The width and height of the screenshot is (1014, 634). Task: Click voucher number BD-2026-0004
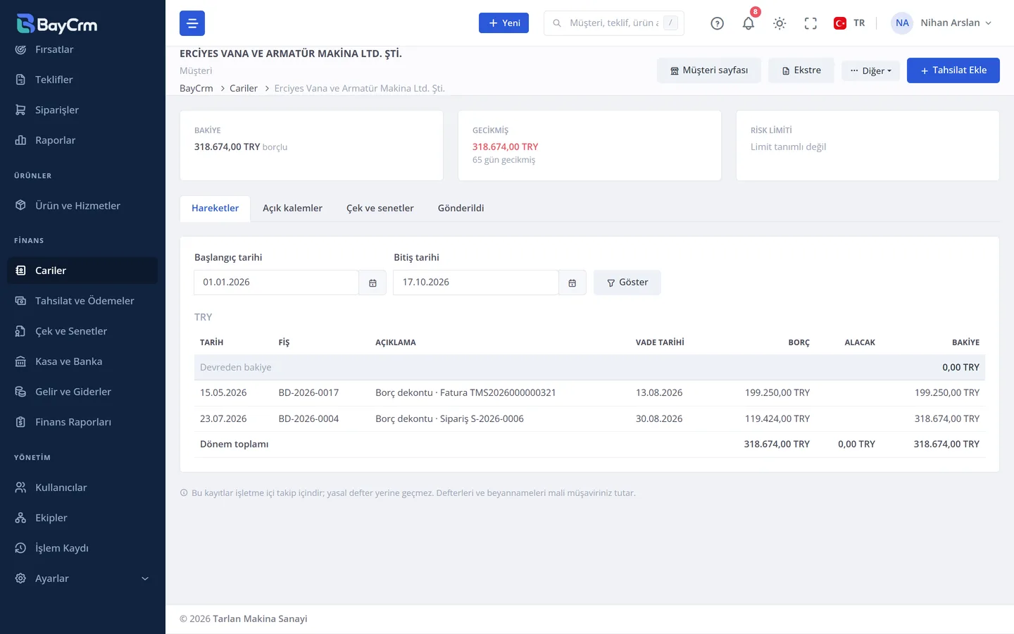(308, 419)
